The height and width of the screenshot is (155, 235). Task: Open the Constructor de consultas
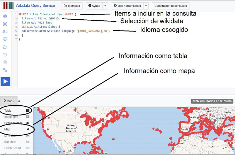click(x=171, y=6)
